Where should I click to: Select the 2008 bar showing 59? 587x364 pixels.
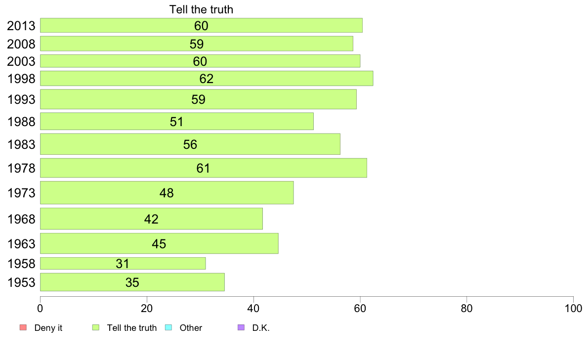pos(197,44)
